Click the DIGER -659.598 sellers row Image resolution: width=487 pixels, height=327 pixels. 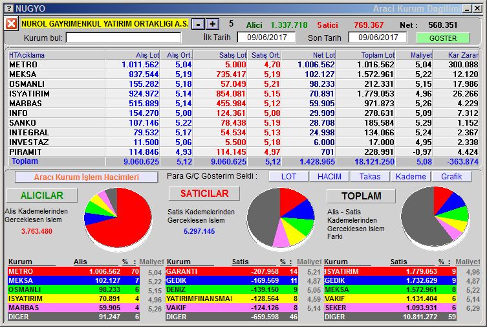[232, 317]
